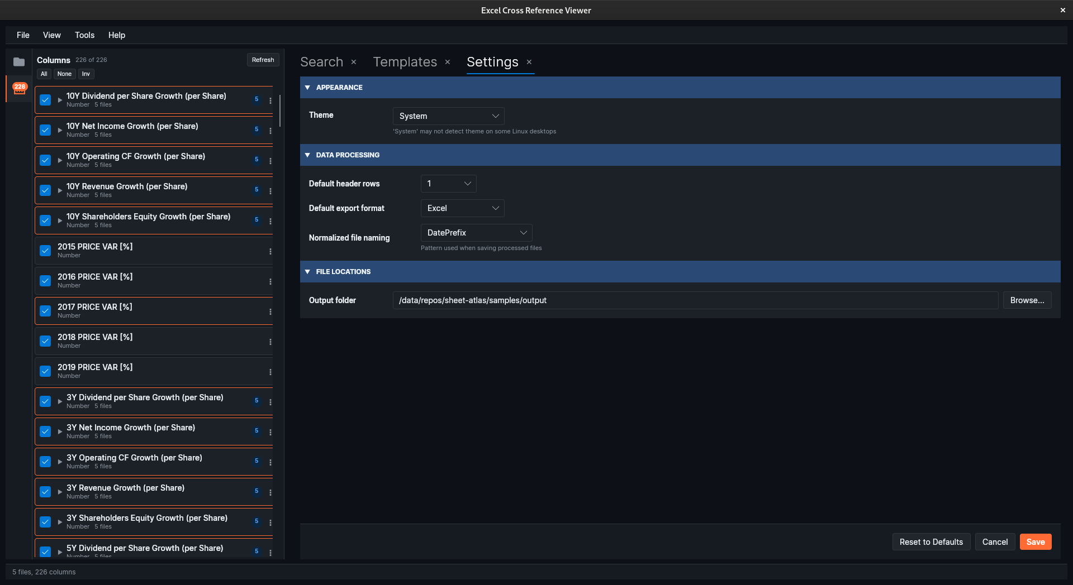The width and height of the screenshot is (1073, 585).
Task: Open the folder icon in the left sidebar
Action: (x=18, y=61)
